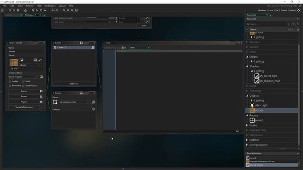
Task: Toggle the Uses Physics checkbox
Action: coord(23,85)
